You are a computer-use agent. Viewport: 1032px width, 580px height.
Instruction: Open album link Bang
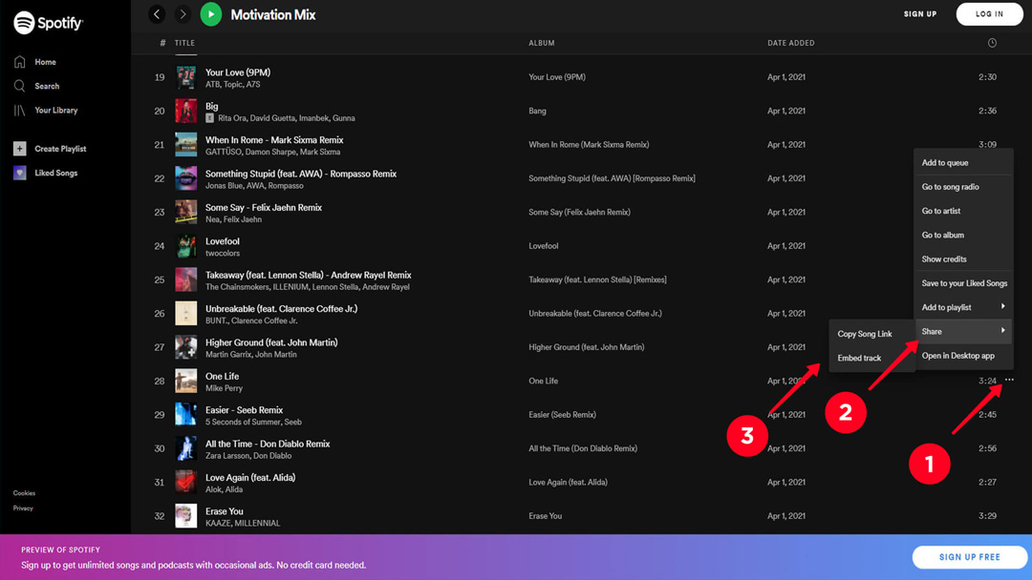point(537,111)
